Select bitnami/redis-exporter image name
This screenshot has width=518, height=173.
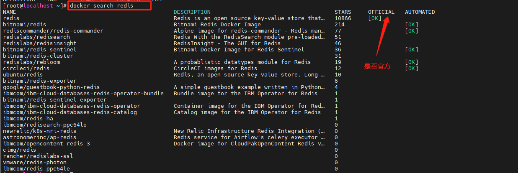tap(39, 81)
